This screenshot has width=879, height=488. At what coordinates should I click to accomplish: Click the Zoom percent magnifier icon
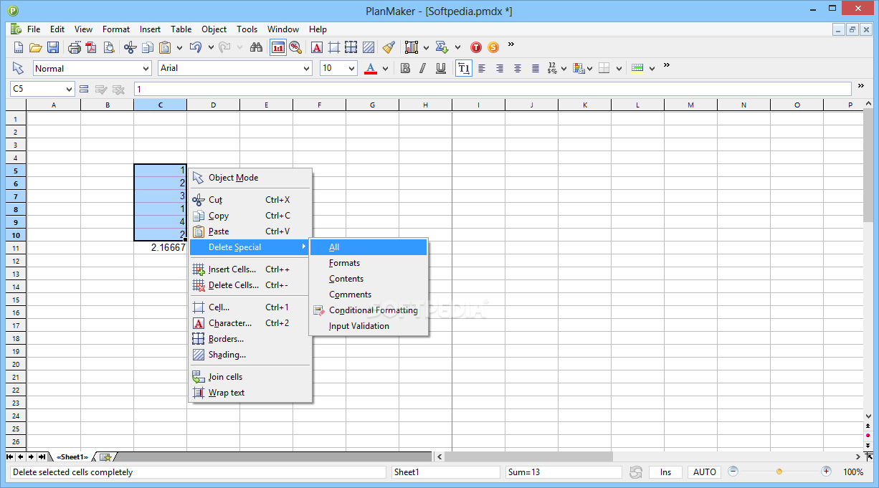(x=295, y=47)
